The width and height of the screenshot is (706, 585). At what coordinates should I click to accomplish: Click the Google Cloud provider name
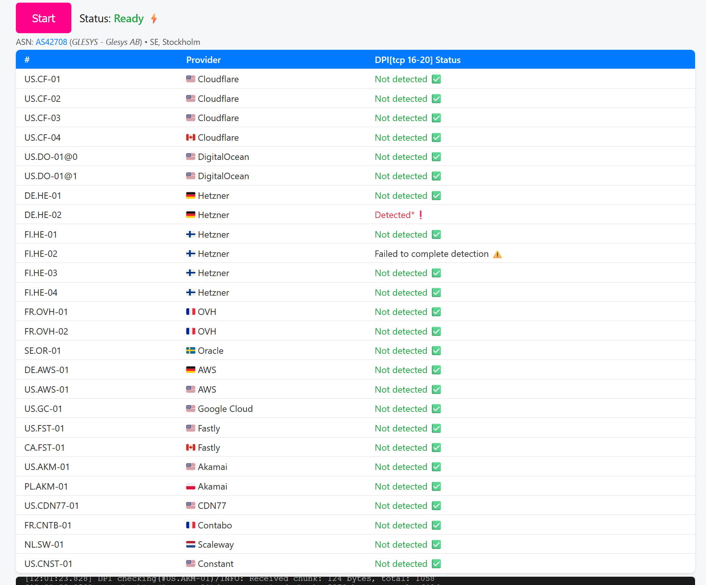pos(225,409)
